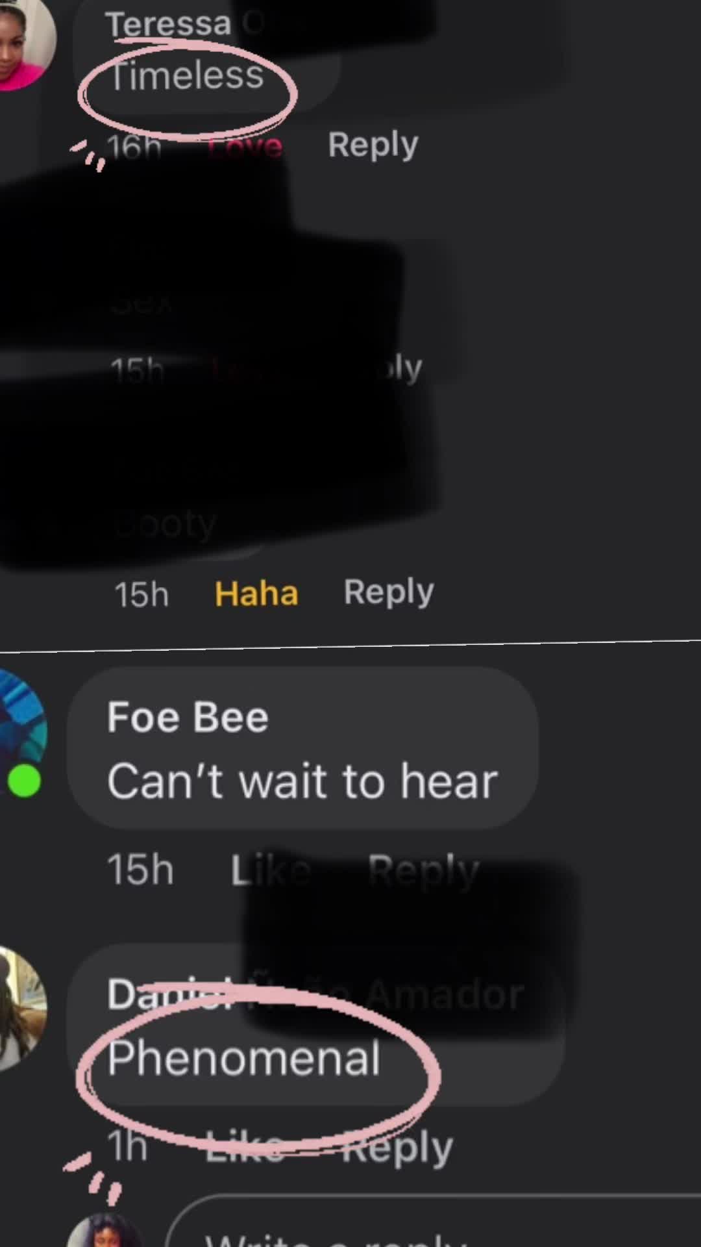Select the Can't wait to hear bubble
Image resolution: width=701 pixels, height=1247 pixels.
click(302, 748)
